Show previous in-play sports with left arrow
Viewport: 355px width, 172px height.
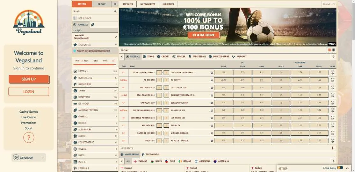122,57
